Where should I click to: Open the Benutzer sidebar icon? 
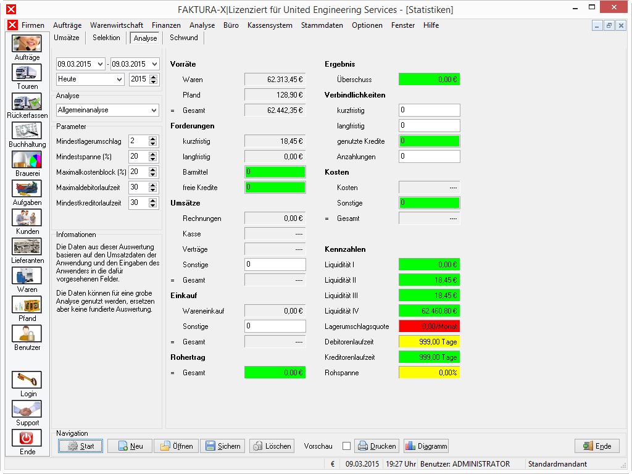coord(27,334)
